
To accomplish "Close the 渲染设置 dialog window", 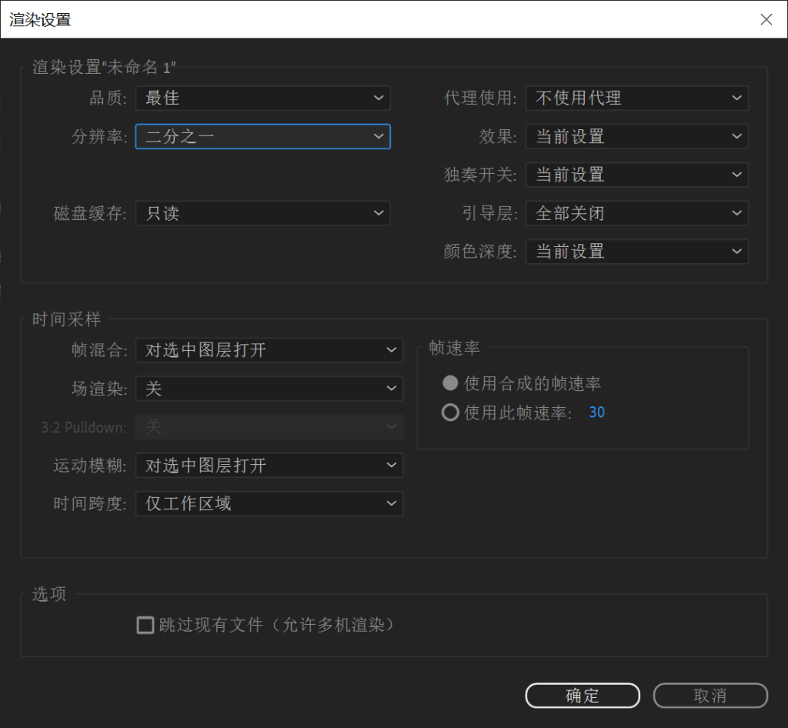I will tap(766, 19).
